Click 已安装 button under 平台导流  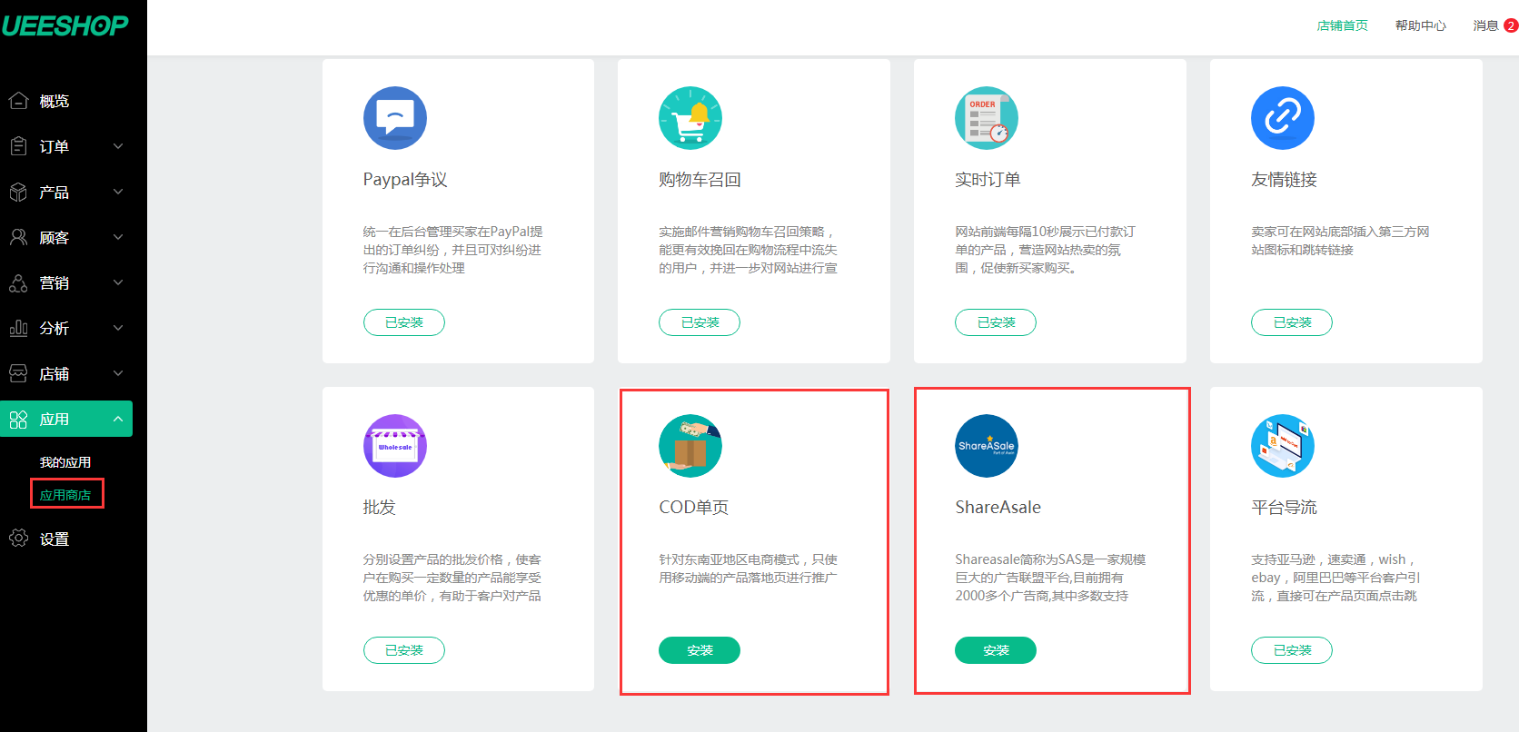tap(1292, 650)
